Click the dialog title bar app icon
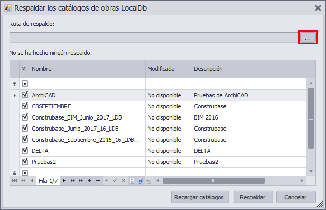326x210 pixels. [8, 8]
